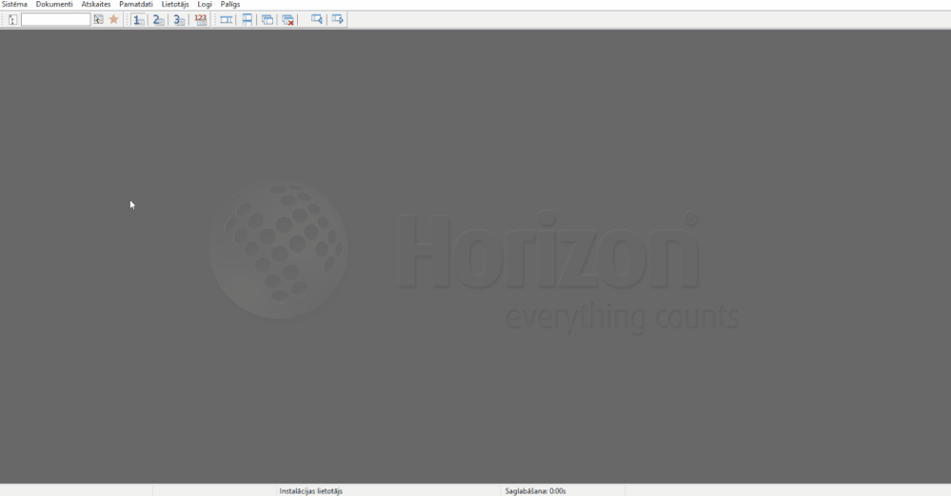Click the search selection icon beside input

[x=98, y=20]
